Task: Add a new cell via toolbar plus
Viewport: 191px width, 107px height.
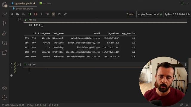Action: [x=41, y=14]
